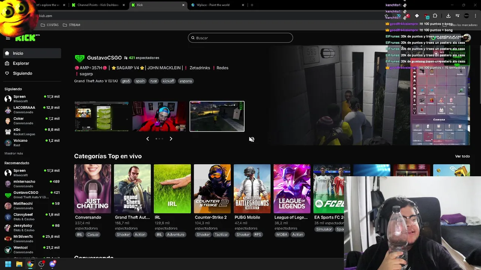Open File Explorer from taskbar
The image size is (481, 270).
19,264
